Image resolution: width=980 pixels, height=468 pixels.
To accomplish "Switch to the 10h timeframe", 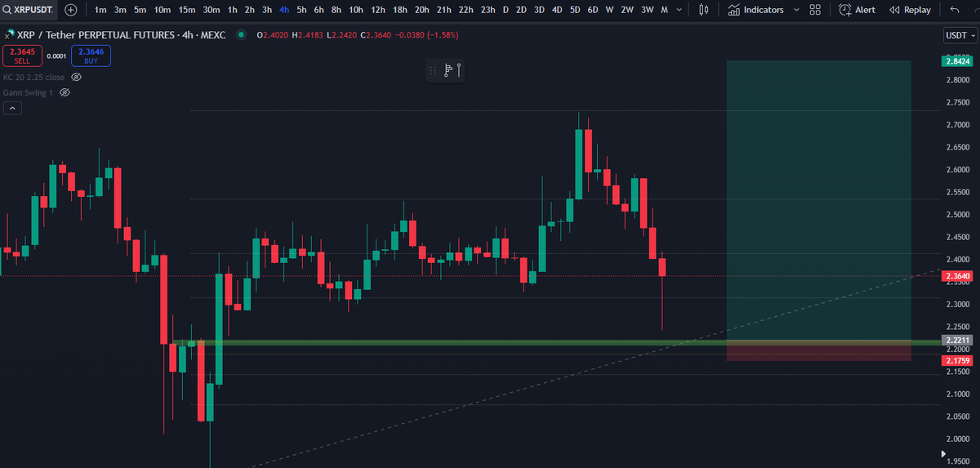I will coord(355,10).
